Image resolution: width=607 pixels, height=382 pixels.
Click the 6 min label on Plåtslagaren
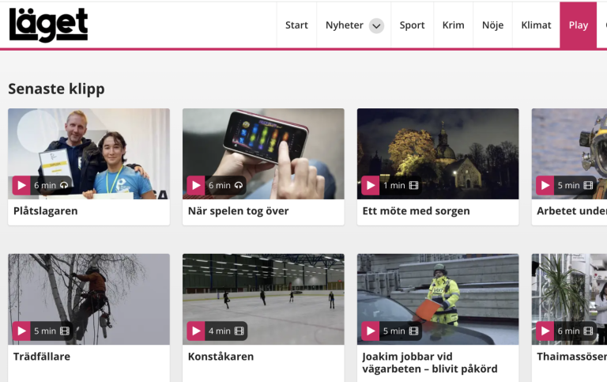[x=45, y=186]
